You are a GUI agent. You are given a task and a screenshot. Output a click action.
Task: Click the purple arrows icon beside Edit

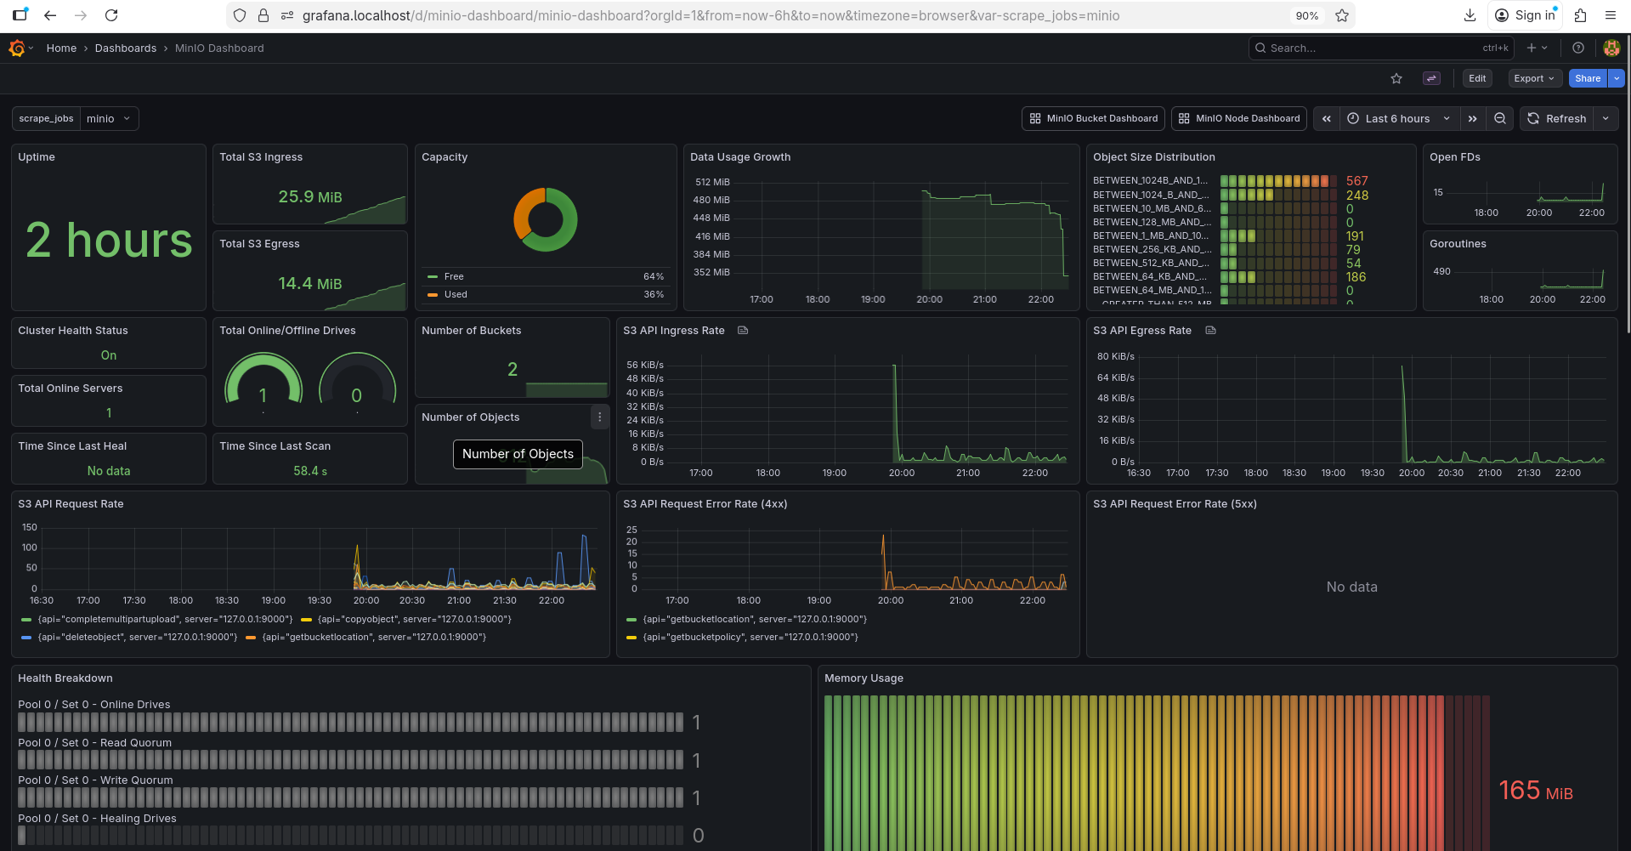point(1431,78)
